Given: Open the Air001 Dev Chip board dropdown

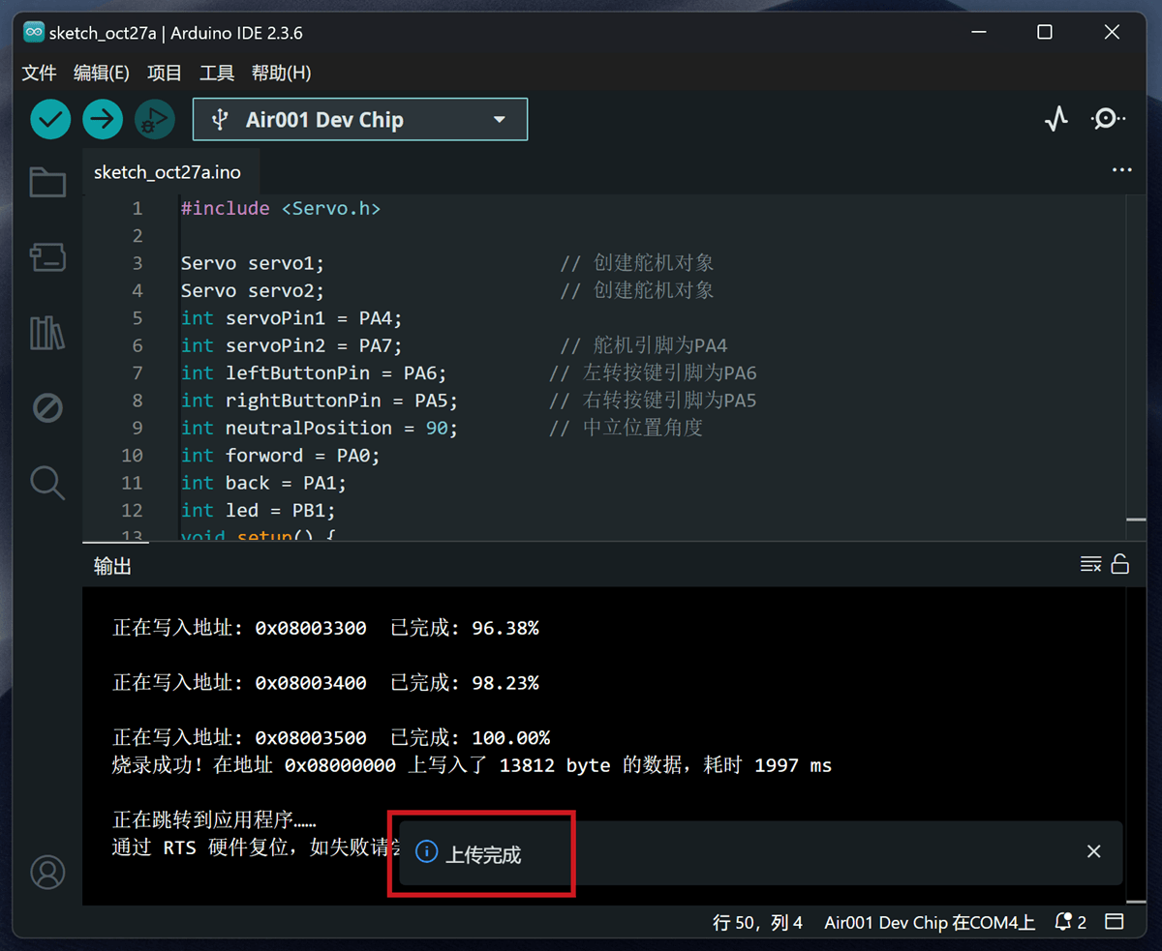Looking at the screenshot, I should pyautogui.click(x=360, y=120).
